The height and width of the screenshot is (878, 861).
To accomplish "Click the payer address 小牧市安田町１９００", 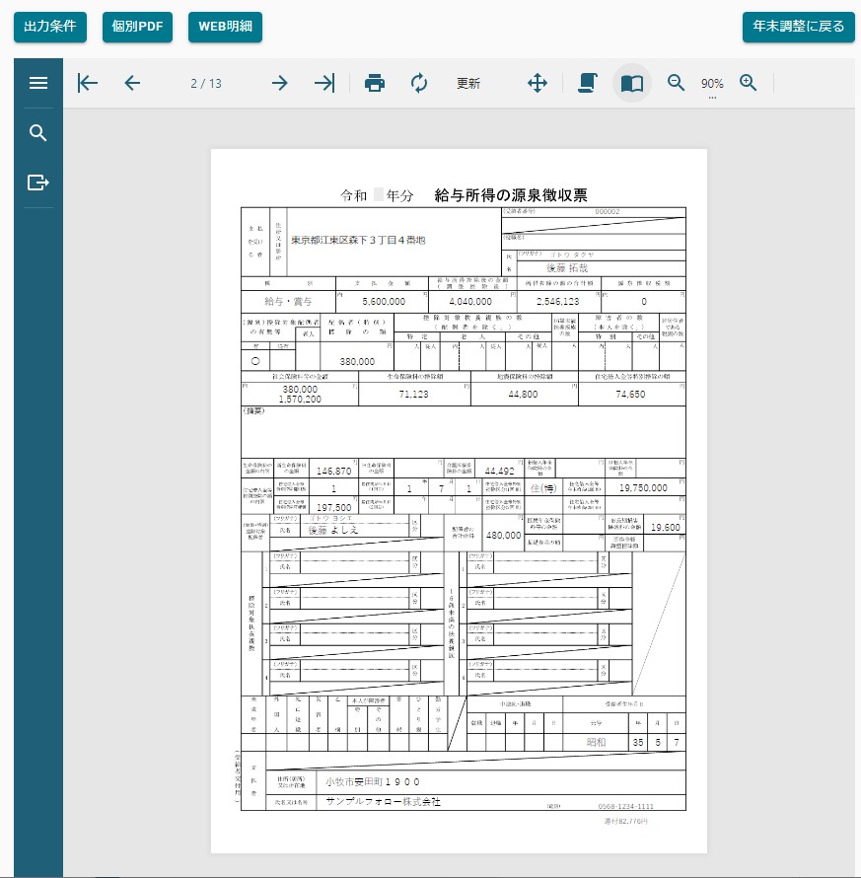I will [372, 781].
